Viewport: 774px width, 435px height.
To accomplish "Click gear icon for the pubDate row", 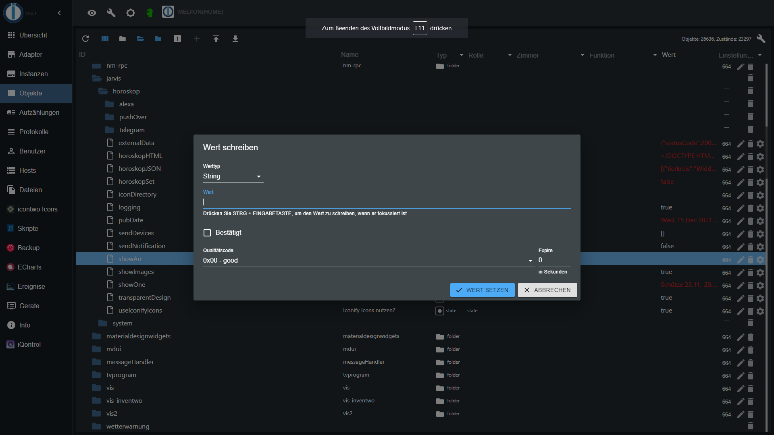I will tap(760, 221).
